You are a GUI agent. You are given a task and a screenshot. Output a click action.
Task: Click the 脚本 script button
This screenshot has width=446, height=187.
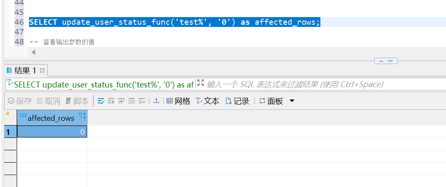click(x=77, y=101)
